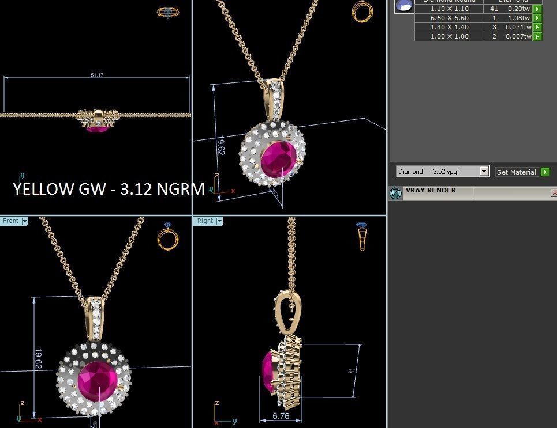Screen dimensions: 557x428
Task: Click the V-Ray logo icon beside VRAY RENDER
Action: tap(395, 193)
